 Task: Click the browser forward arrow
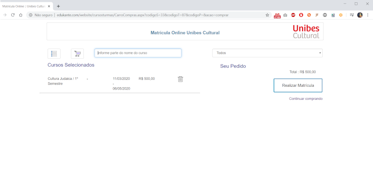coord(5,15)
